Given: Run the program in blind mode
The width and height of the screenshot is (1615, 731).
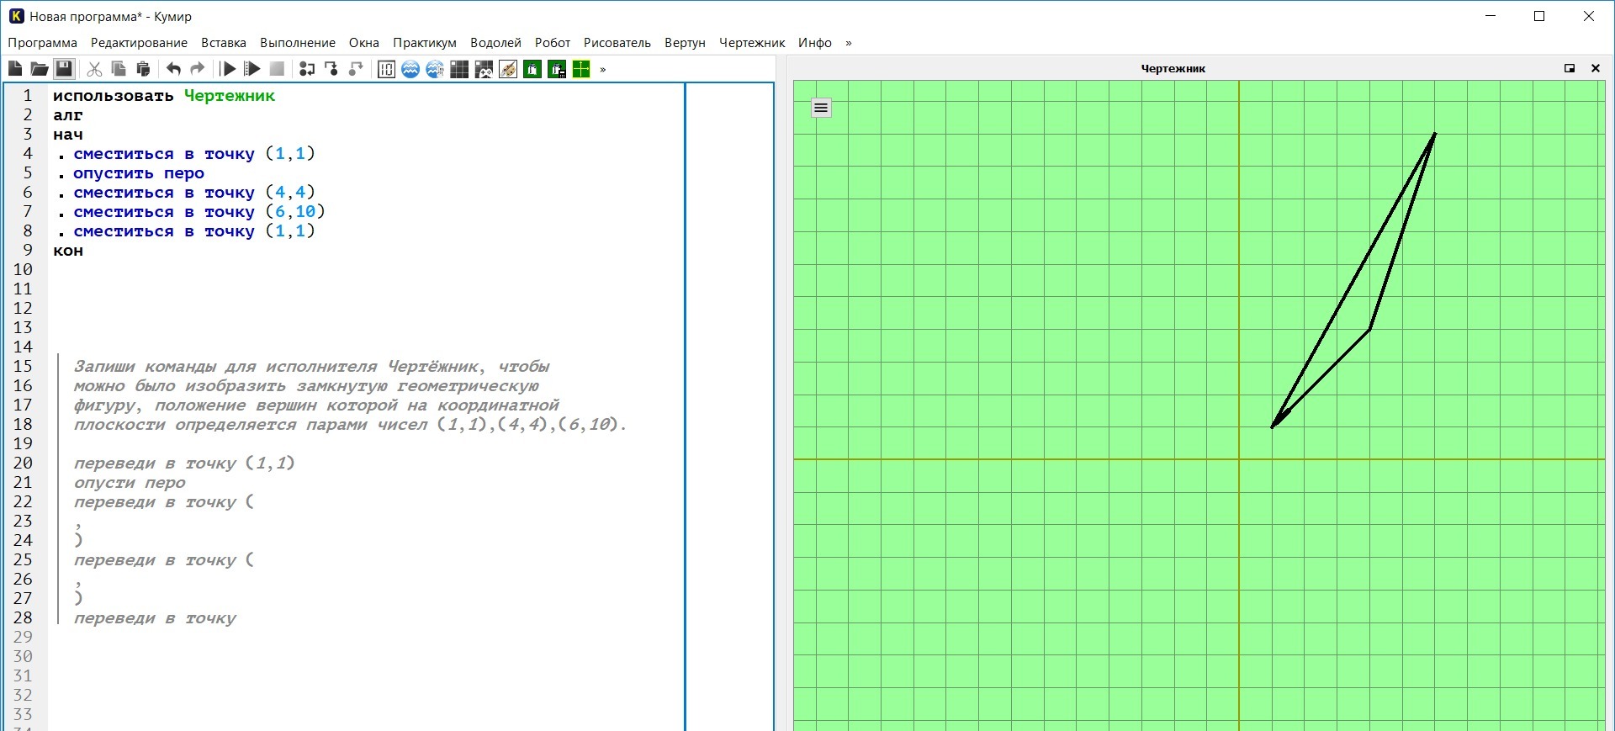Looking at the screenshot, I should [252, 69].
